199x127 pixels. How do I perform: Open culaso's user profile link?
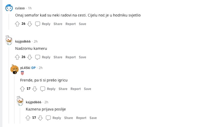tap(20, 8)
